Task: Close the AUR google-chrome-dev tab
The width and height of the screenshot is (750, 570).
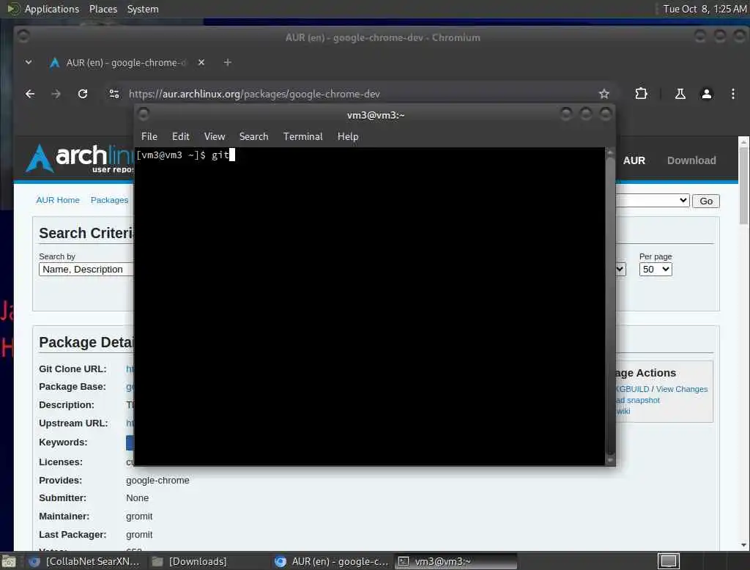Action: click(x=201, y=62)
